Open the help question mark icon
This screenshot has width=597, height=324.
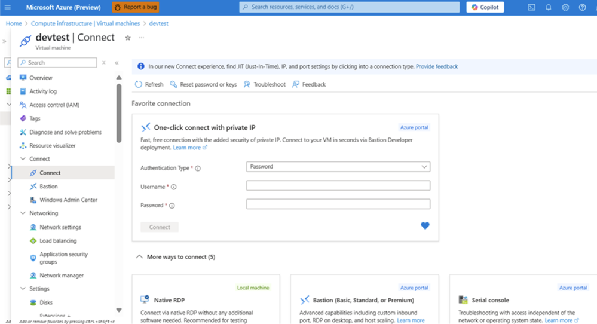(583, 7)
